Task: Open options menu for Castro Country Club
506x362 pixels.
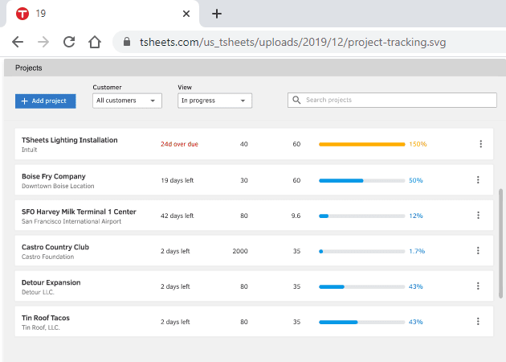Action: 478,250
